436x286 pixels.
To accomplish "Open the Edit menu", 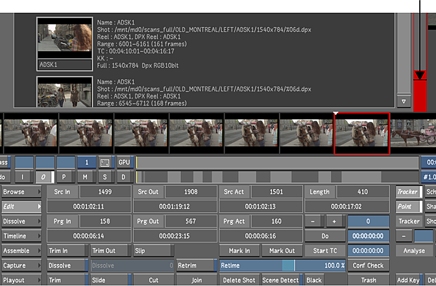I will pos(21,206).
